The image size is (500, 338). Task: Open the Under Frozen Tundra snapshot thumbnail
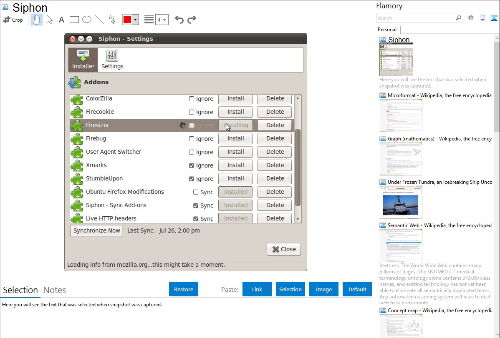pyautogui.click(x=401, y=202)
